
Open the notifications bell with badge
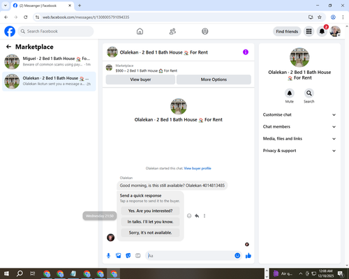tap(322, 31)
